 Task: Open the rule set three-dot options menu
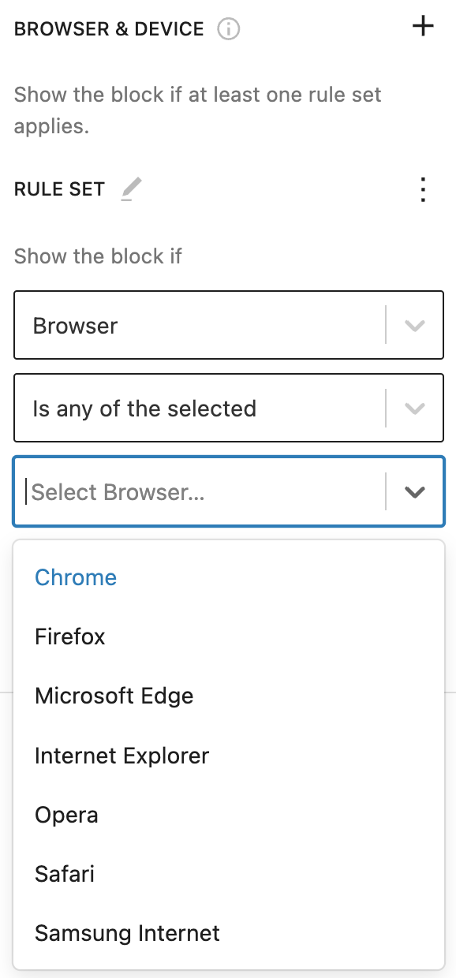pos(424,189)
